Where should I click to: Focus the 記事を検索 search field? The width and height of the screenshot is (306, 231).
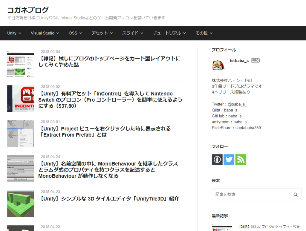[x=257, y=194]
